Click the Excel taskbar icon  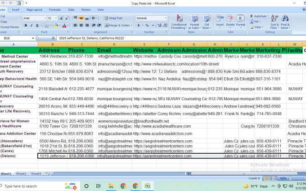[x=148, y=186]
